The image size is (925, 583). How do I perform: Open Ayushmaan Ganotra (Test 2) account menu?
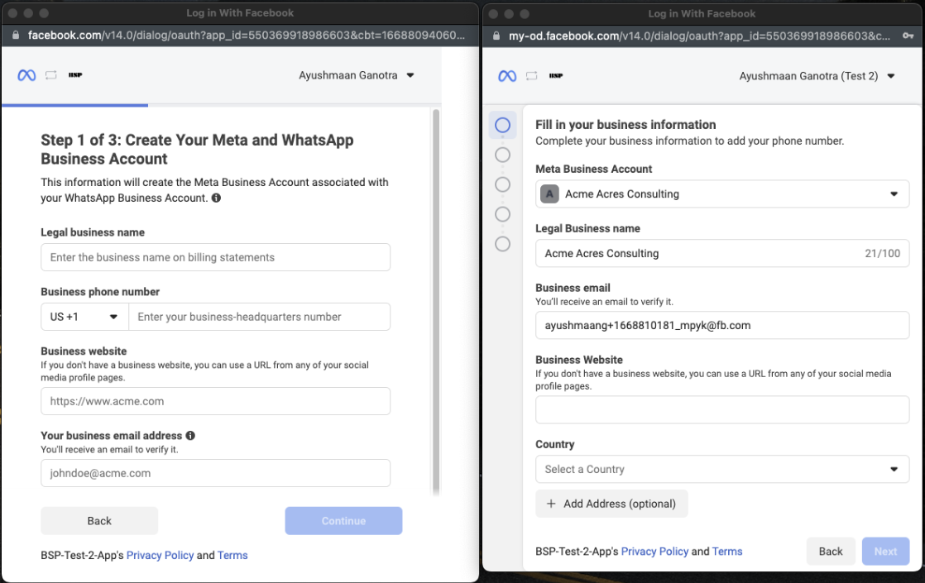tap(817, 76)
